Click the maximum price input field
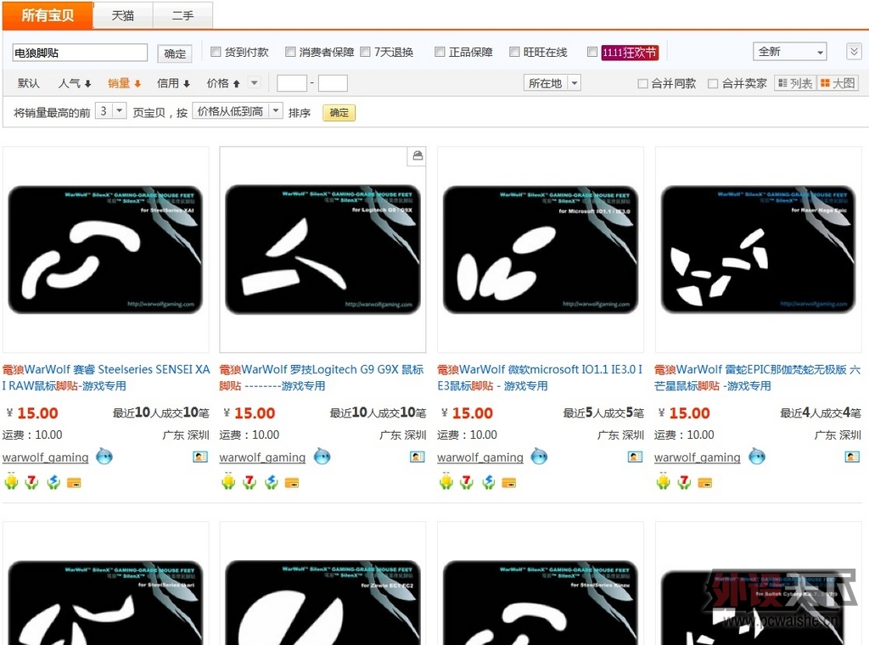This screenshot has height=645, width=869. tap(333, 83)
